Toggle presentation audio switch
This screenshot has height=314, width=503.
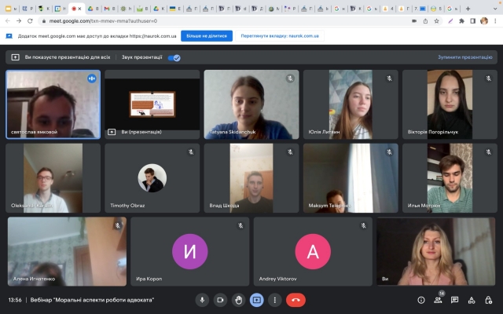[174, 57]
